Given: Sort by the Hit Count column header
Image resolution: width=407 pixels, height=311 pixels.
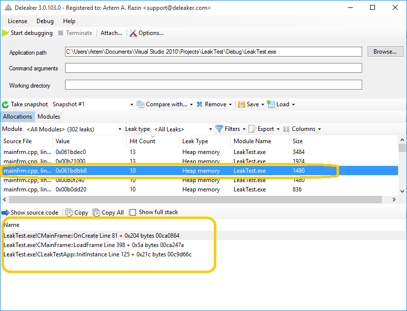Looking at the screenshot, I should 142,141.
